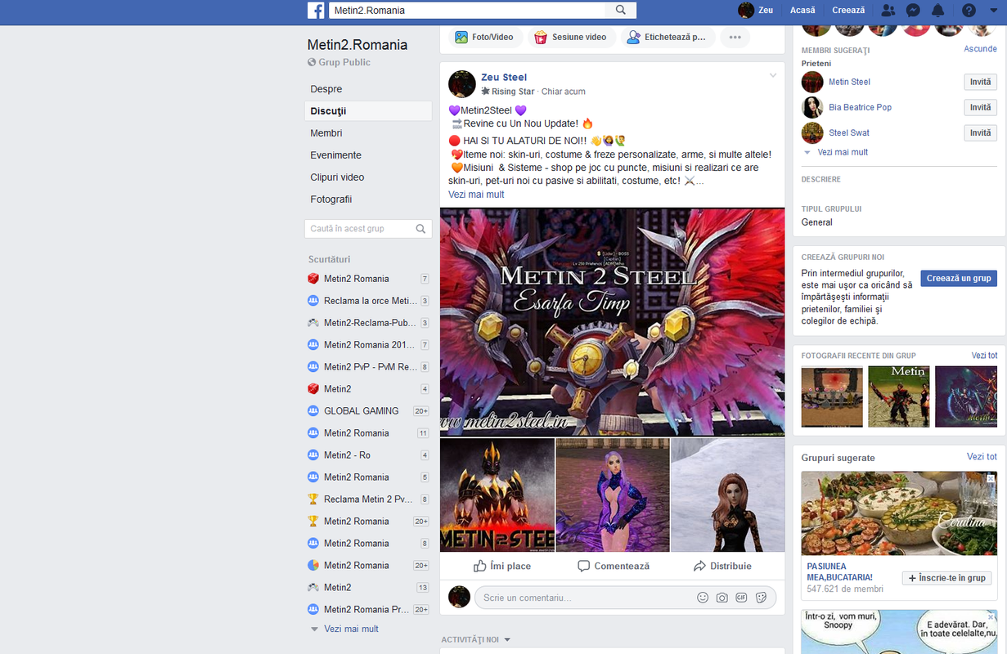Open purple costume character thumbnail

pos(613,495)
